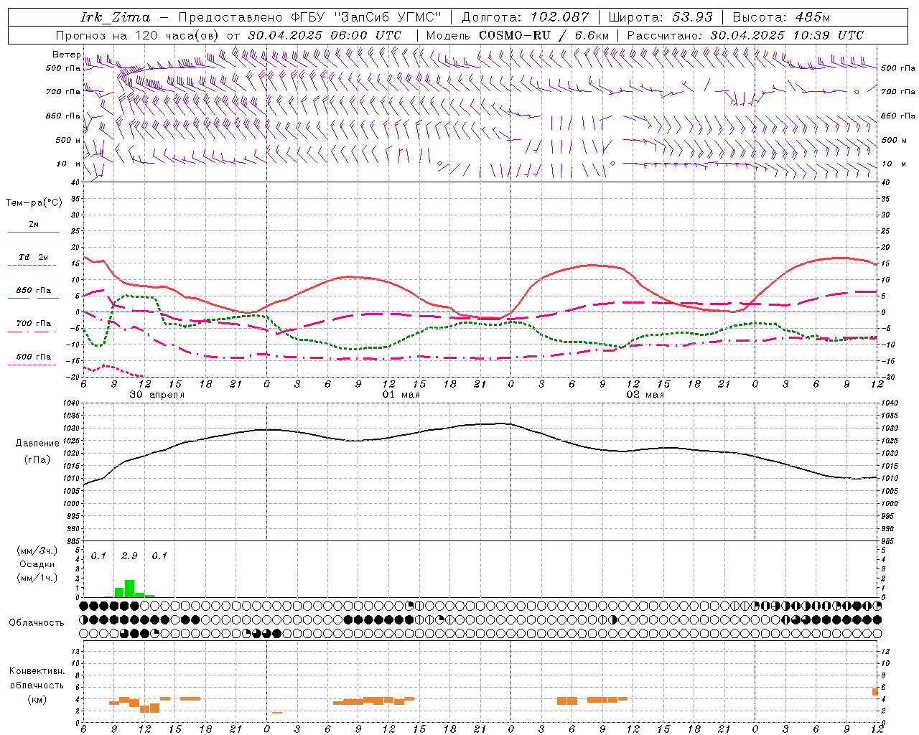The image size is (919, 735).
Task: Click the 2.9 precipitation amount label
Action: [129, 556]
